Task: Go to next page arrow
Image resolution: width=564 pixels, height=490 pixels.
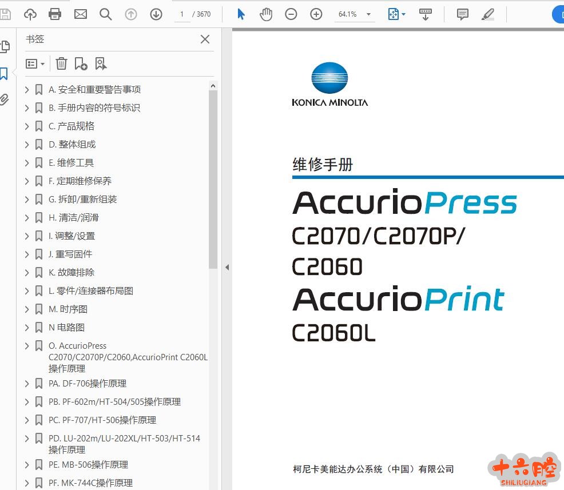Action: (x=156, y=14)
